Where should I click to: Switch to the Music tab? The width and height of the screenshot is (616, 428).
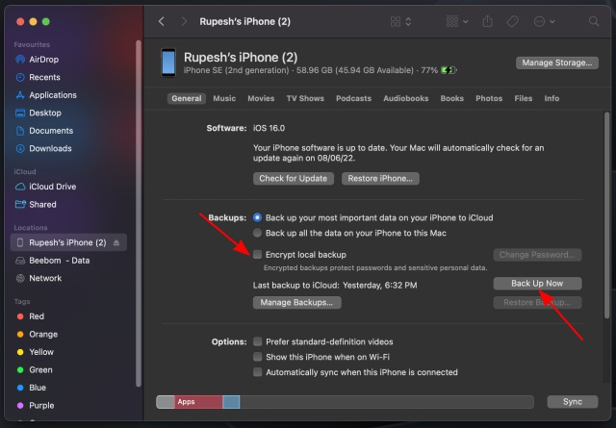pyautogui.click(x=224, y=98)
